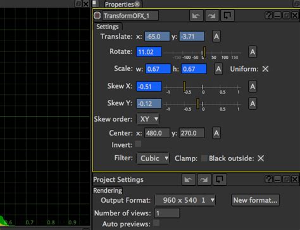Click the Scale h field
The height and width of the screenshot is (230, 300).
(194, 69)
